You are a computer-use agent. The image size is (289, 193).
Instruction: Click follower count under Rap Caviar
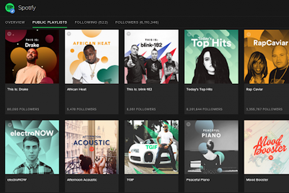[x=264, y=109]
